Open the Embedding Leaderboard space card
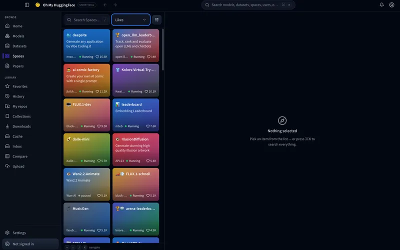 click(135, 115)
